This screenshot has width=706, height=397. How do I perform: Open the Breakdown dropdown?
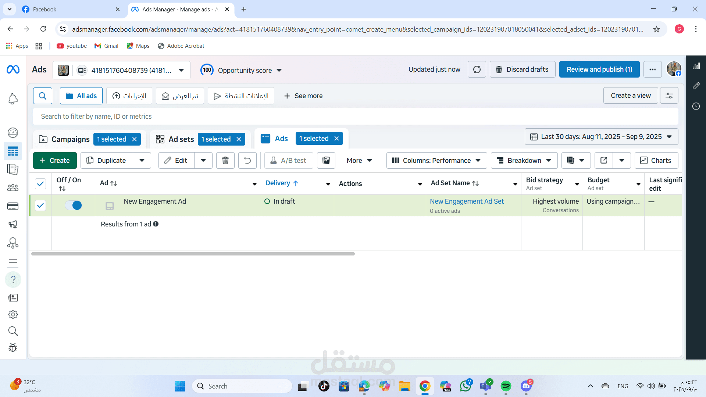[524, 161]
